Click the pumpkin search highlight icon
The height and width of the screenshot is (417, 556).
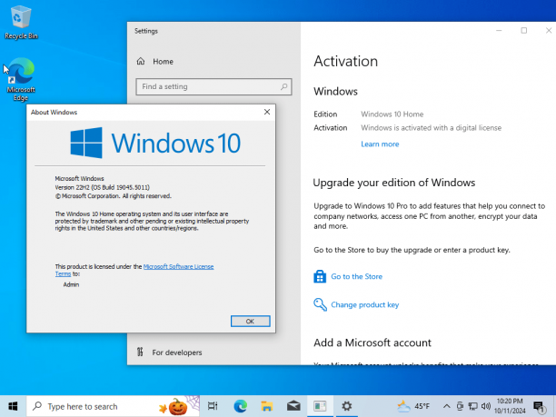coord(177,406)
